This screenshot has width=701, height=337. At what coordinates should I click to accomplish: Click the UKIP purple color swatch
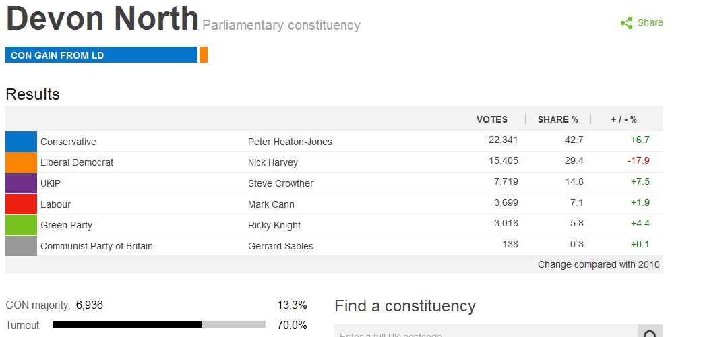tap(21, 183)
